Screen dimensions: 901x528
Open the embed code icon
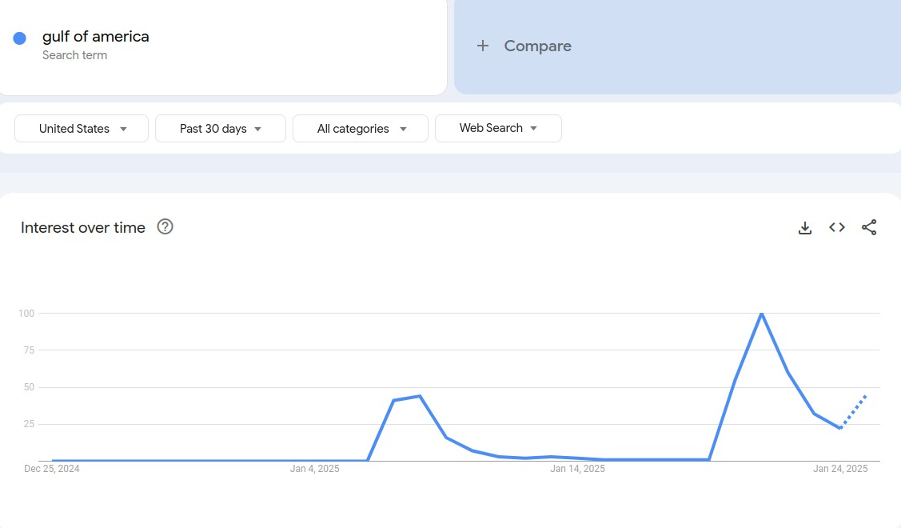[837, 227]
